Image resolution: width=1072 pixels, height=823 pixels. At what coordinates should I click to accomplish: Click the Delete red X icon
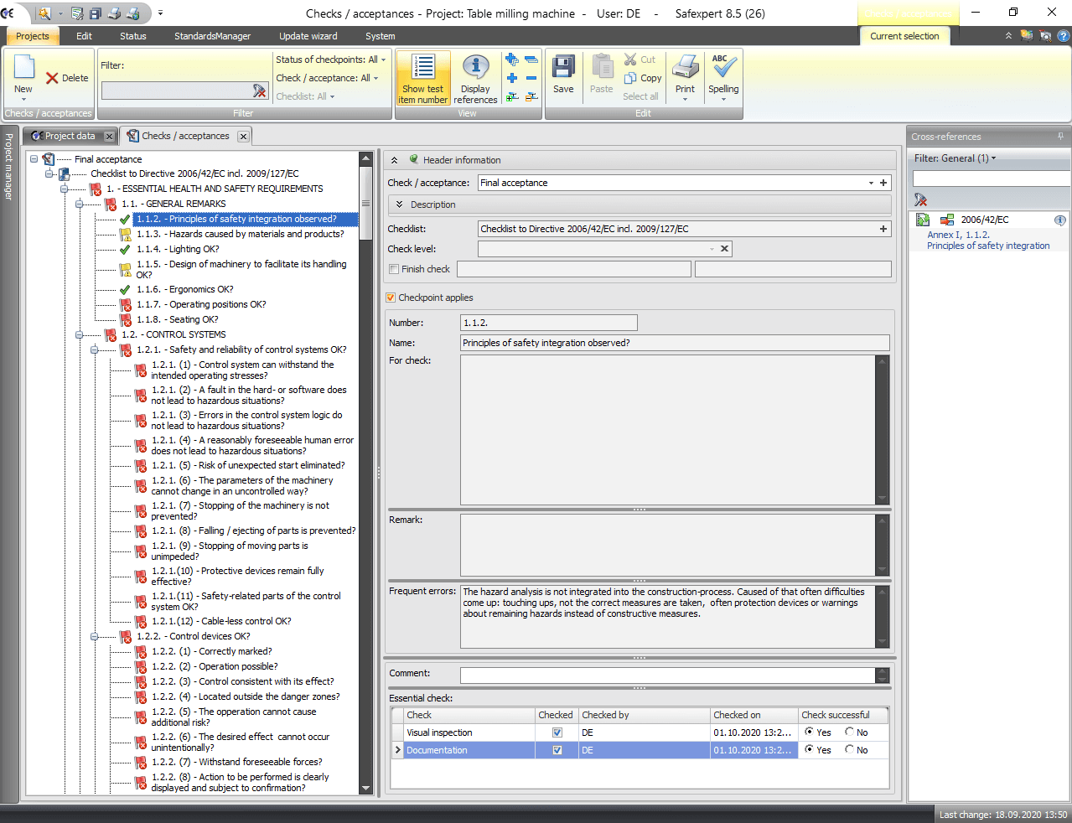pyautogui.click(x=53, y=78)
